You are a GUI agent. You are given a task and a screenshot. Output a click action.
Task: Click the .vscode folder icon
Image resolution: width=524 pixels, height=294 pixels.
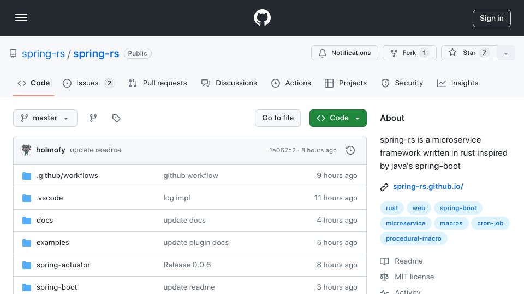(27, 198)
